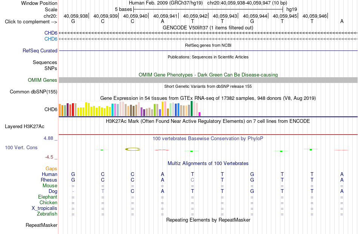Click the light blue CHD6 GENCODE transcript label

pyautogui.click(x=51, y=39)
